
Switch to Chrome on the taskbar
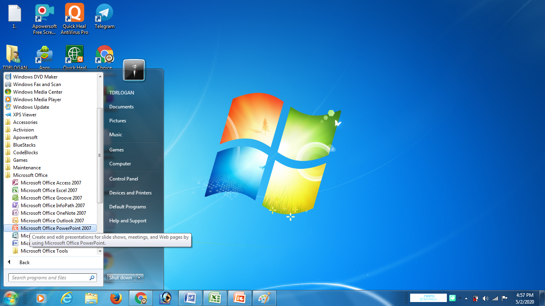pyautogui.click(x=141, y=298)
